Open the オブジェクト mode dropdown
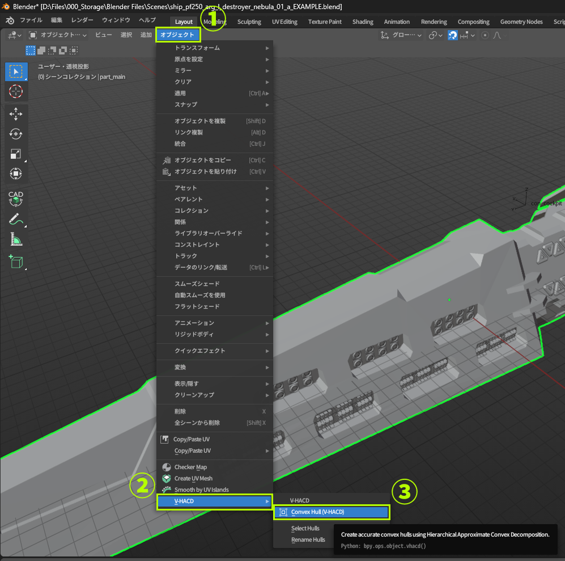This screenshot has width=565, height=561. click(58, 35)
